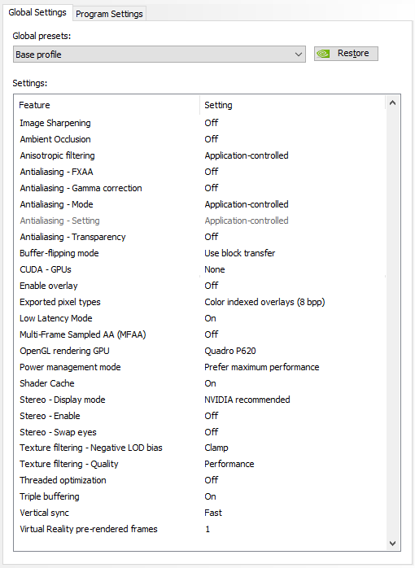Screen dimensions: 415x568
Task: Switch to Program Settings tab
Action: (x=109, y=14)
